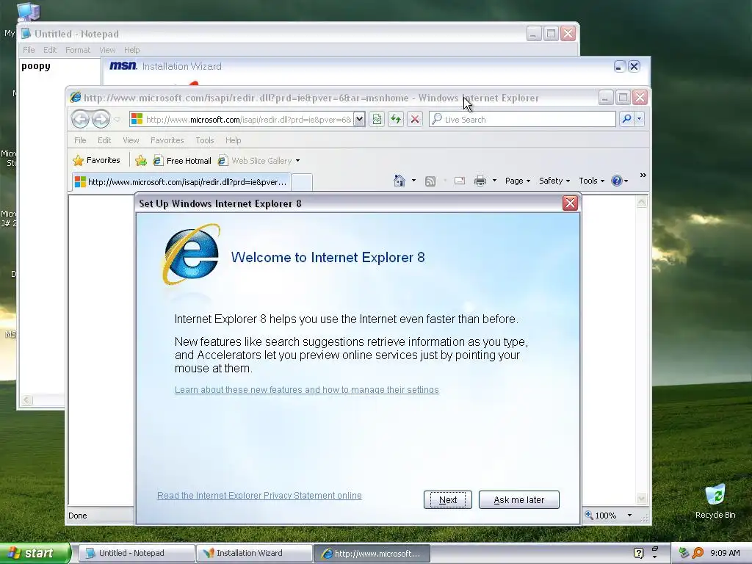Open search provider dropdown arrow
Viewport: 752px width, 564px height.
click(640, 119)
